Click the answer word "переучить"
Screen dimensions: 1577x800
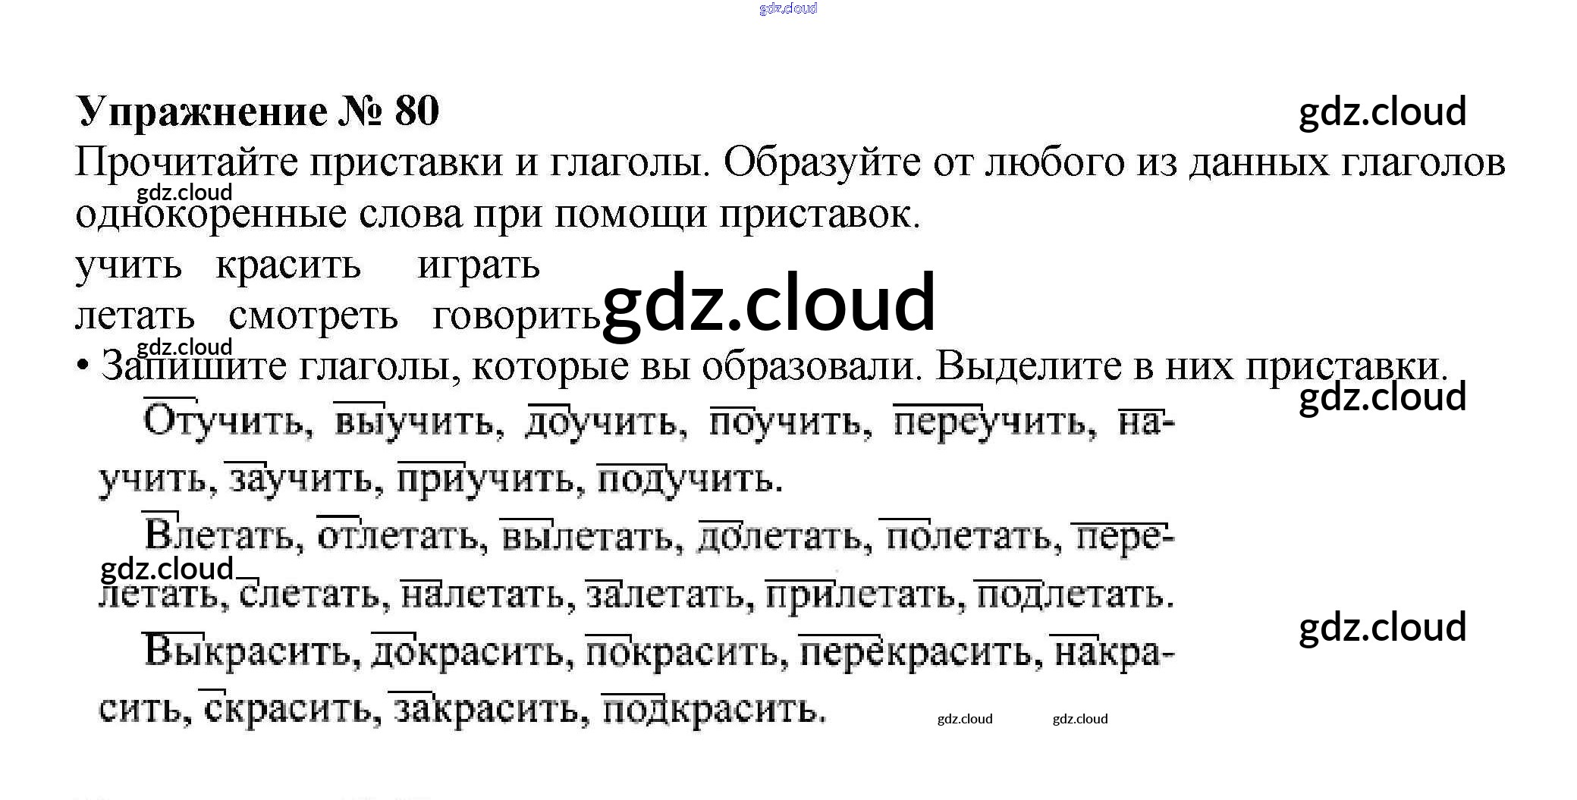pos(992,422)
